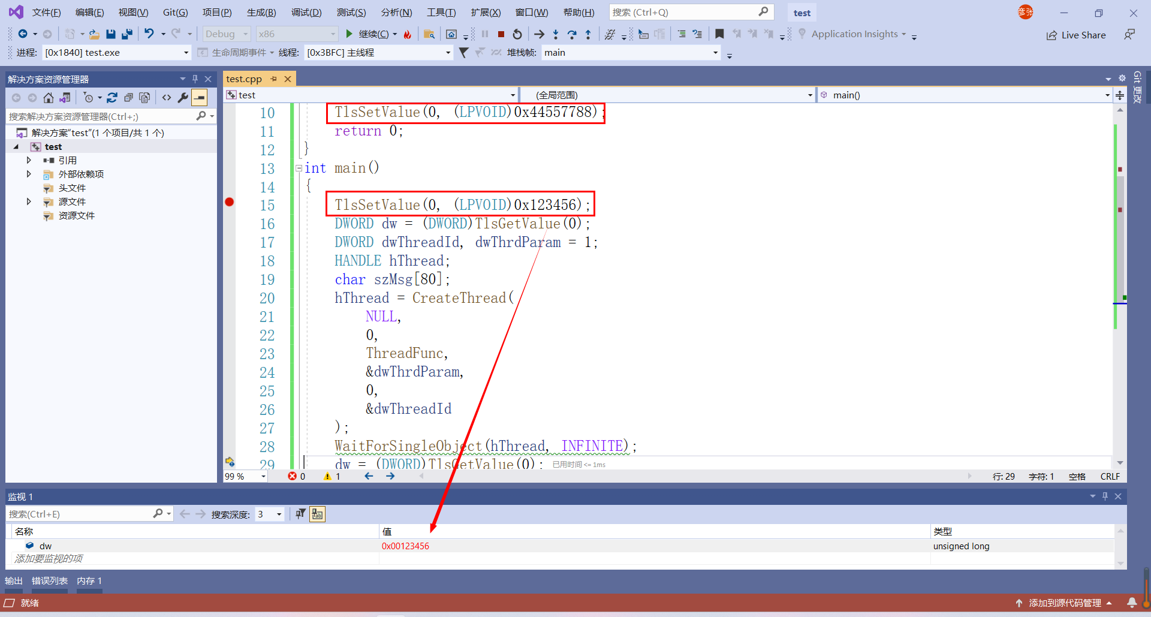Click the Show Next Statement arrow

(539, 34)
